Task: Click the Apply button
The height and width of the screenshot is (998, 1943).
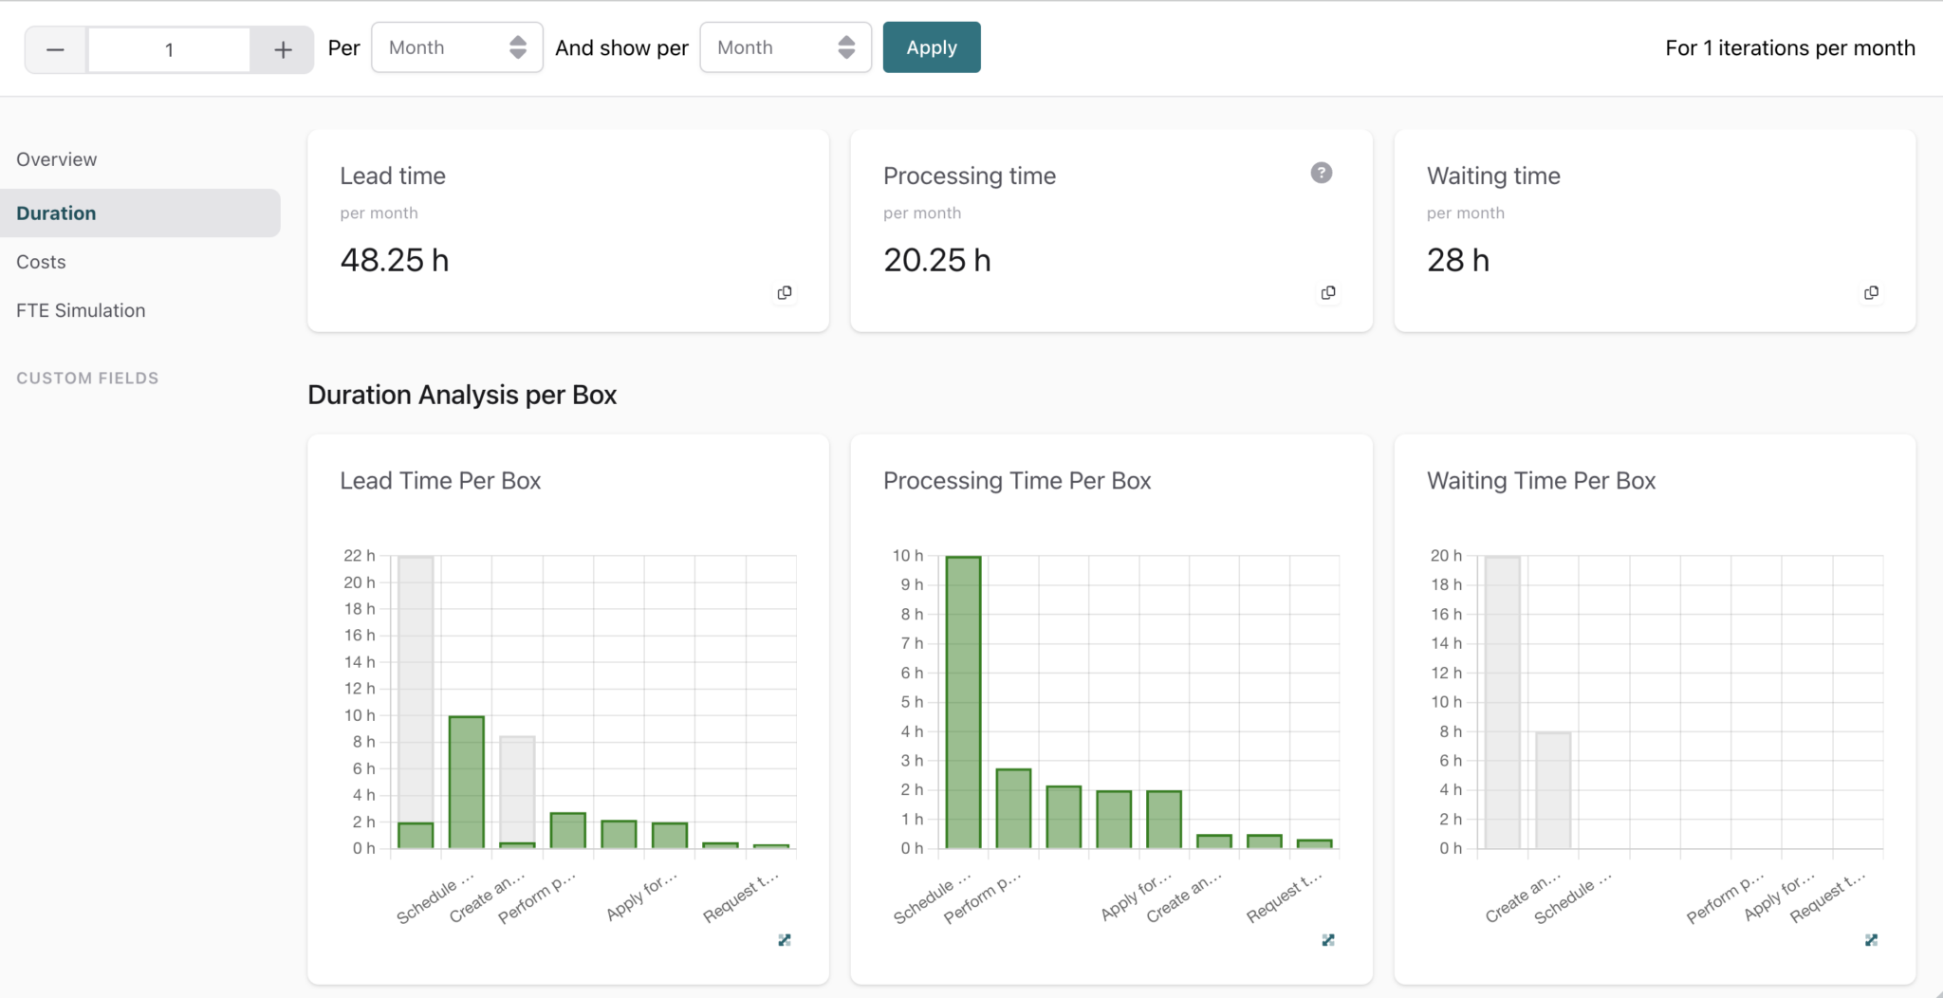Action: coord(931,47)
